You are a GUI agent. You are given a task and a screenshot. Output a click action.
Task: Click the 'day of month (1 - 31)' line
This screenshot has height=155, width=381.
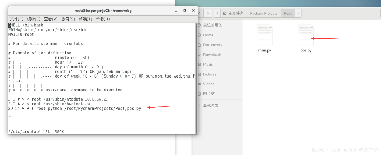tap(56, 67)
